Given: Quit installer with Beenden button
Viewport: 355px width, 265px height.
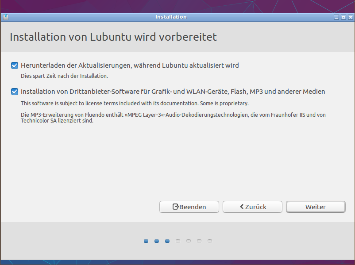Looking at the screenshot, I should tap(189, 207).
